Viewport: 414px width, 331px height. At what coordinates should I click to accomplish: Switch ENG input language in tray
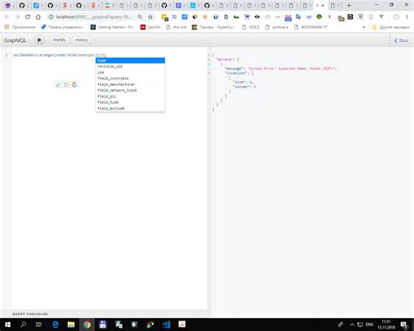pyautogui.click(x=369, y=324)
